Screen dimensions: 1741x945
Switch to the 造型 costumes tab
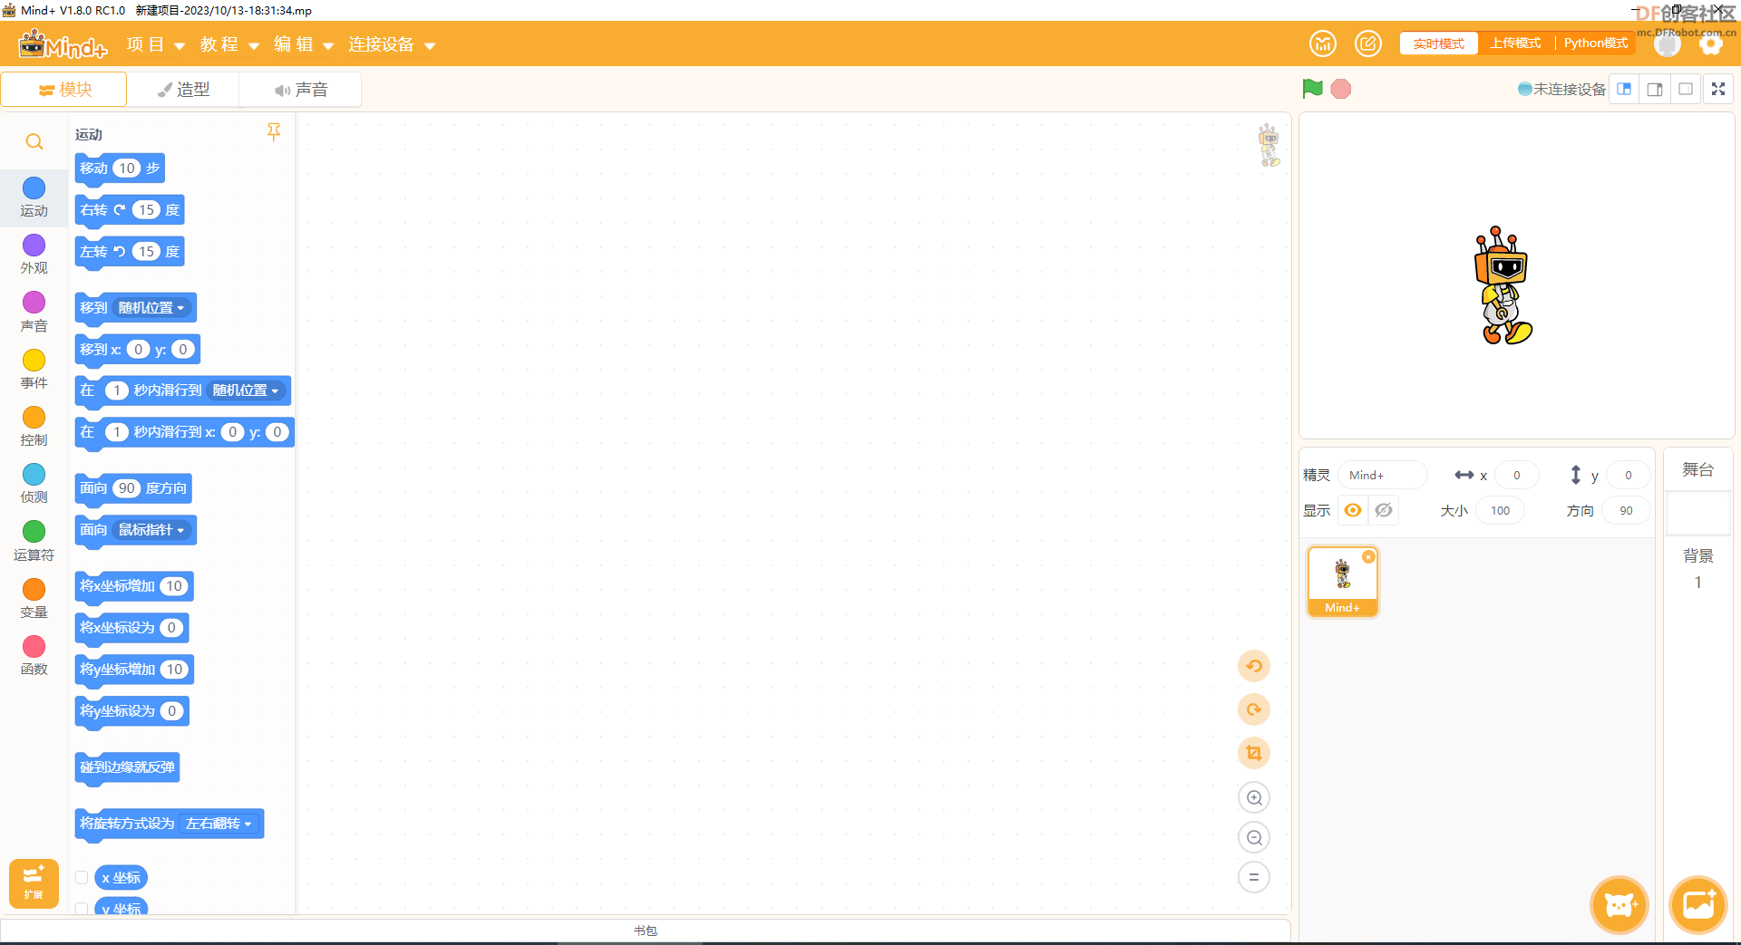click(183, 90)
